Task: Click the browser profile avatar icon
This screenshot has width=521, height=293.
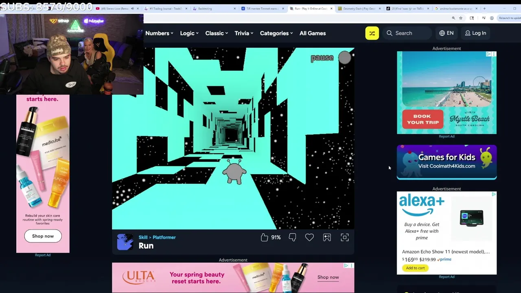Action: [x=492, y=18]
